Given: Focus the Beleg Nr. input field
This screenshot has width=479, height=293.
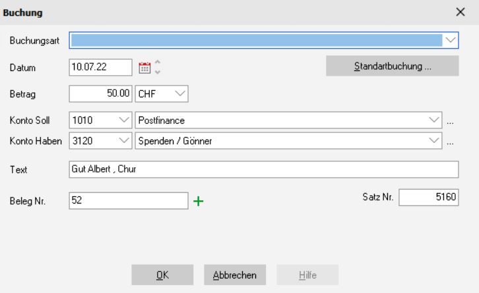Looking at the screenshot, I should pos(128,200).
